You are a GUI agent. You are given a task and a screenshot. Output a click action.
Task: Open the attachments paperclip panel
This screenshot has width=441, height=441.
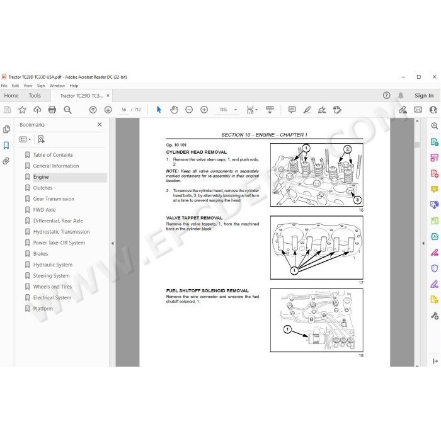6,161
